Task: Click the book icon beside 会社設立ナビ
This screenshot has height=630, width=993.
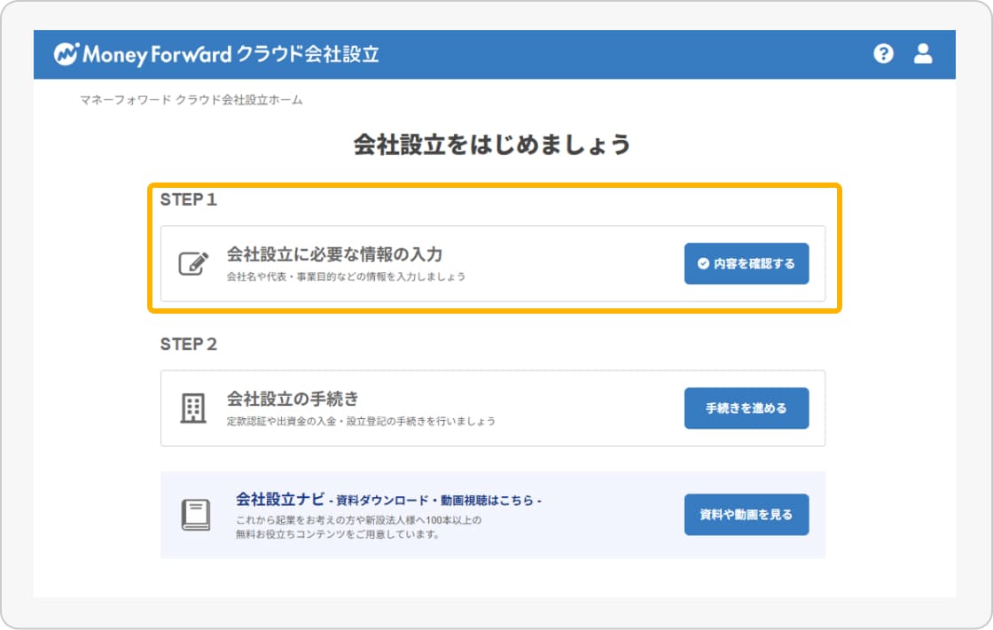Action: [x=195, y=515]
